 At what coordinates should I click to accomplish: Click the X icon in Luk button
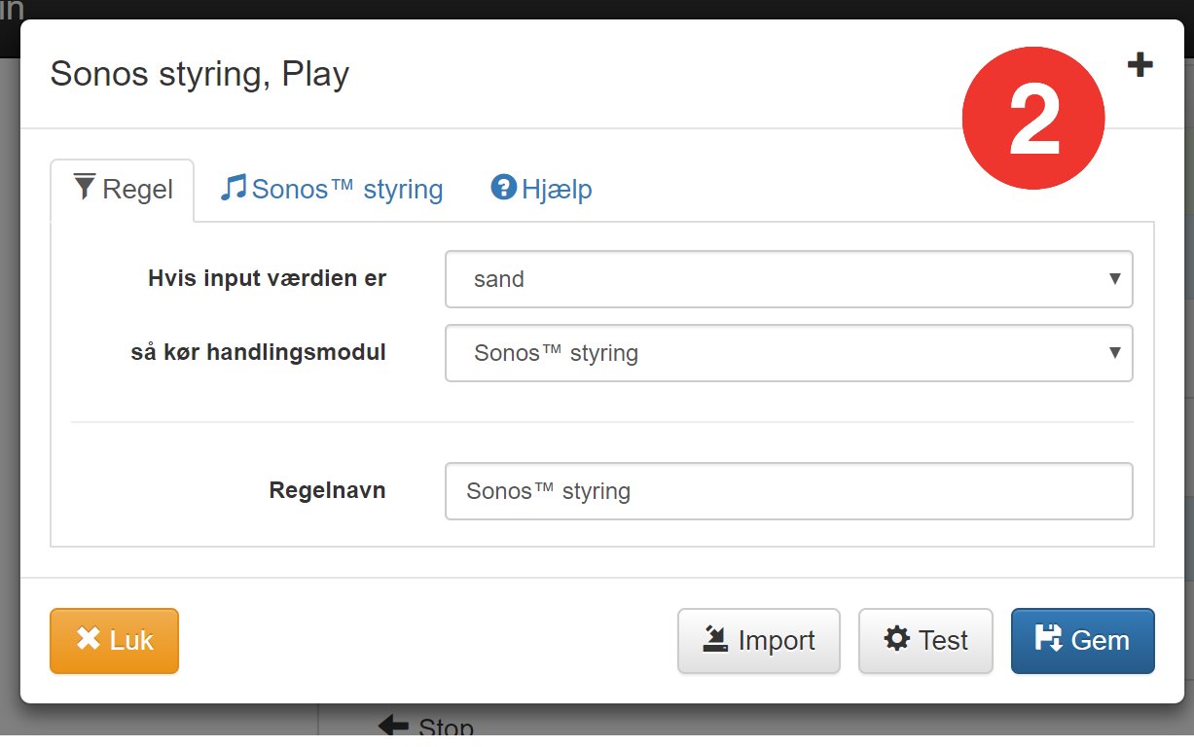pos(89,639)
